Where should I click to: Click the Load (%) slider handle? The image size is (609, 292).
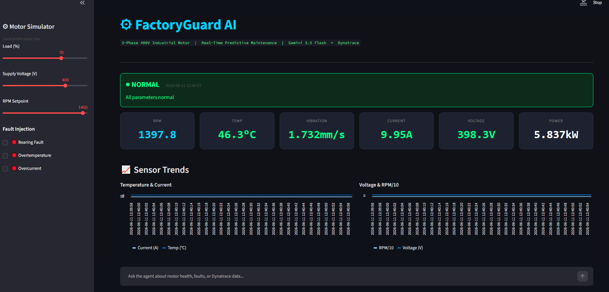coord(61,58)
